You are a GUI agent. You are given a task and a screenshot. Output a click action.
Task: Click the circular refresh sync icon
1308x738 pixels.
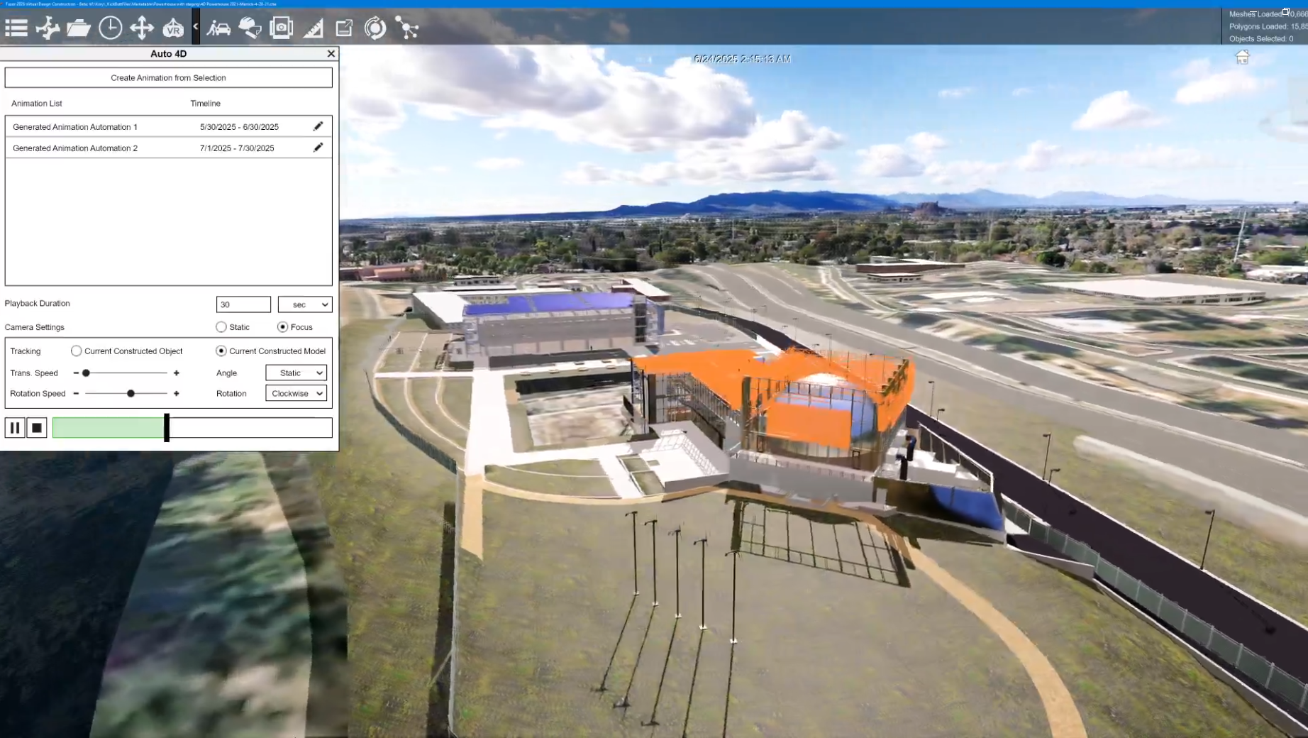coord(375,28)
